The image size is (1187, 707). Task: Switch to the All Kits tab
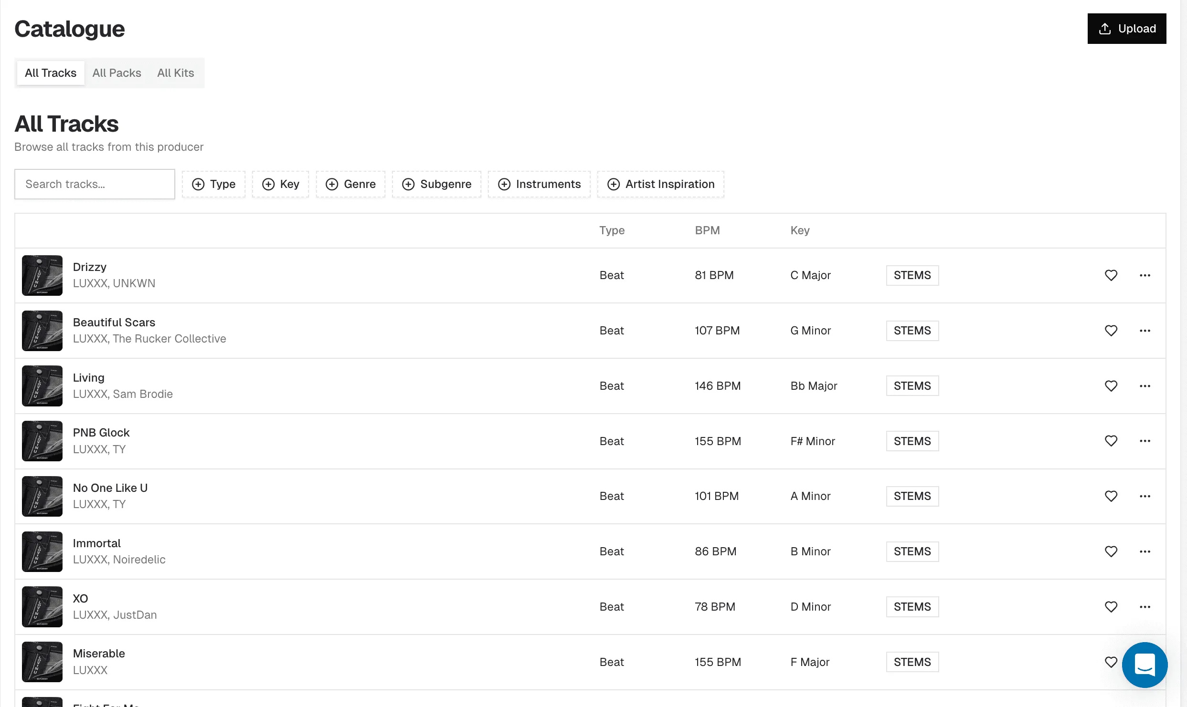176,73
